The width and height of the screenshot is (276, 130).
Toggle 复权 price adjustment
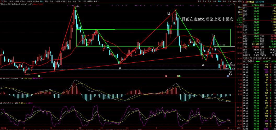(x=199, y=1)
